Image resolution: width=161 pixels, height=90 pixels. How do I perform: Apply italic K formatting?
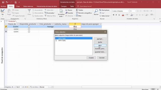pos(116,15)
